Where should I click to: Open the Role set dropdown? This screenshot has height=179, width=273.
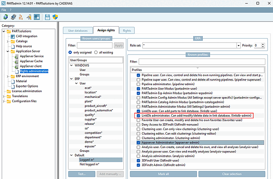pos(238,45)
